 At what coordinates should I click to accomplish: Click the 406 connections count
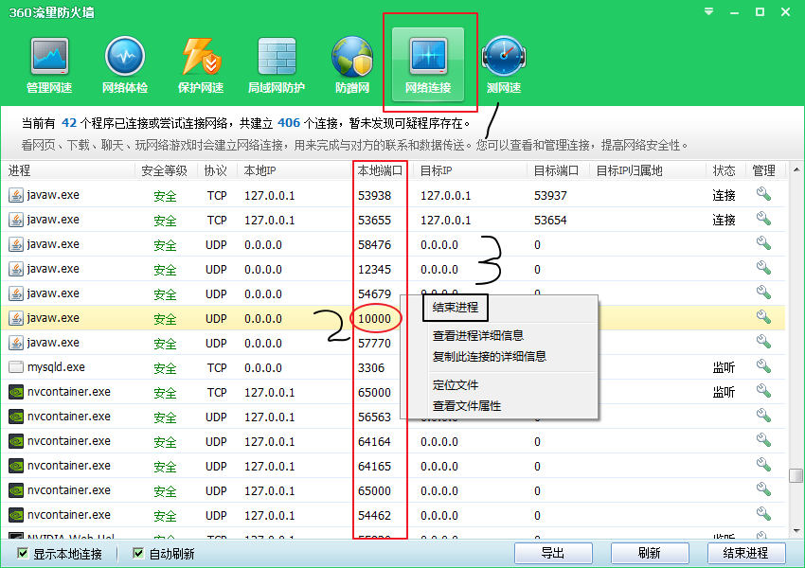point(289,123)
